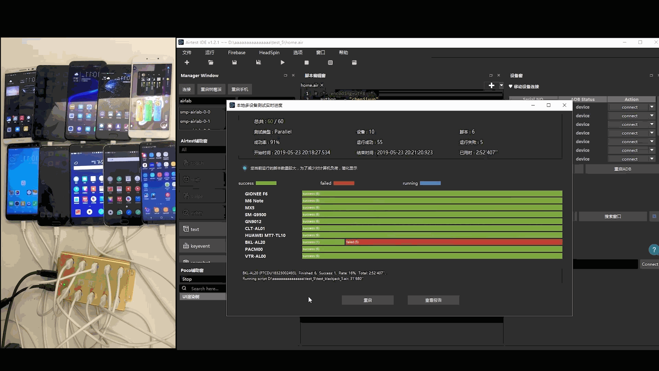The image size is (659, 371).
Task: Open help via the blue question mark
Action: [x=654, y=250]
